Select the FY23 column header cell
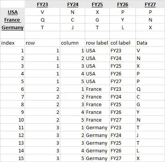Viewport: 165px width, 162px height. [42, 5]
